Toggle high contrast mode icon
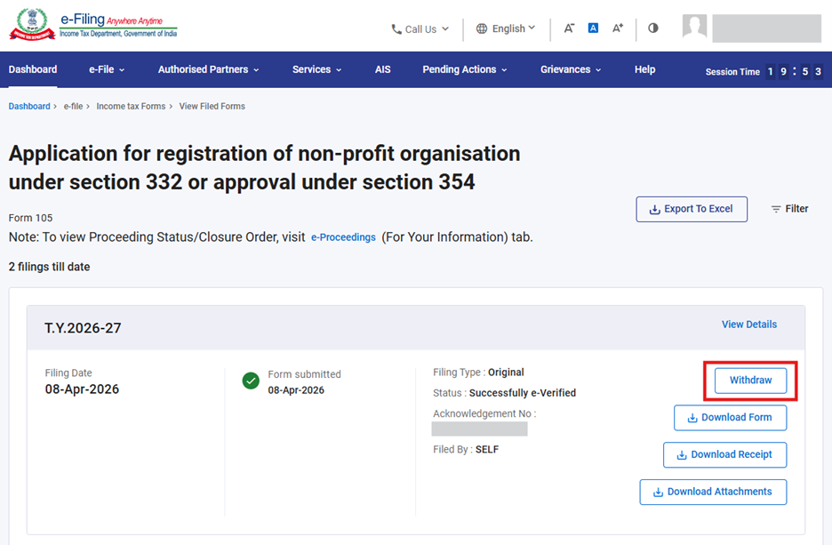Image resolution: width=832 pixels, height=545 pixels. (653, 28)
